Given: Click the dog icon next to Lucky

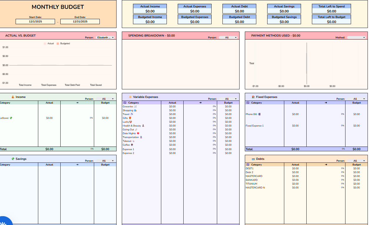Looking at the screenshot, I should (131, 122).
